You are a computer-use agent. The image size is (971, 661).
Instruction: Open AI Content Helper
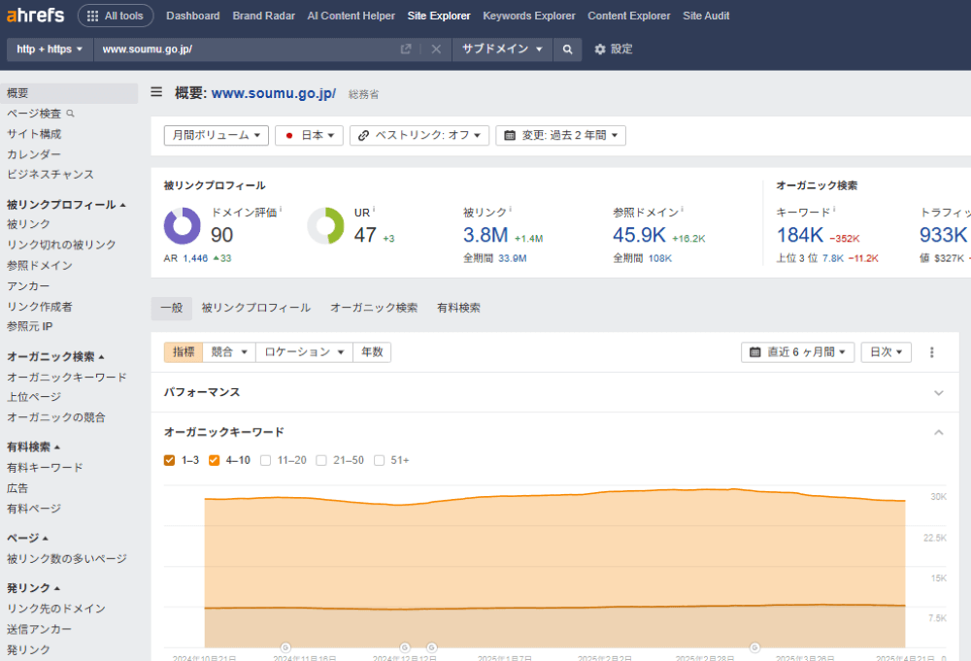(352, 17)
